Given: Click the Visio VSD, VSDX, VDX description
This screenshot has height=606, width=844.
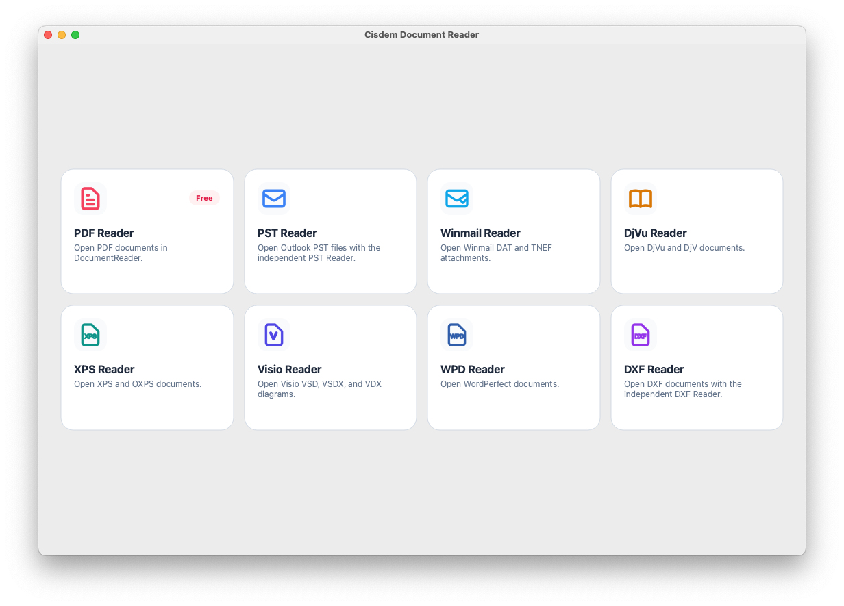Looking at the screenshot, I should coord(319,389).
